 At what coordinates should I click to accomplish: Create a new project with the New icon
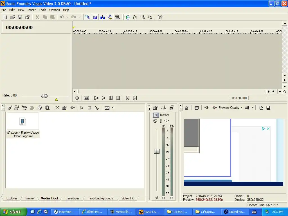[5, 17]
